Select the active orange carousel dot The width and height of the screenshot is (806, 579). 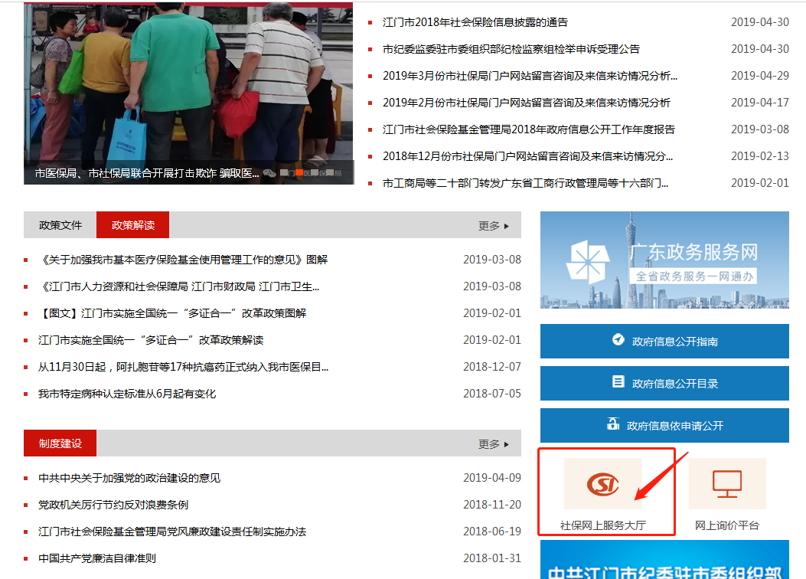click(x=299, y=173)
